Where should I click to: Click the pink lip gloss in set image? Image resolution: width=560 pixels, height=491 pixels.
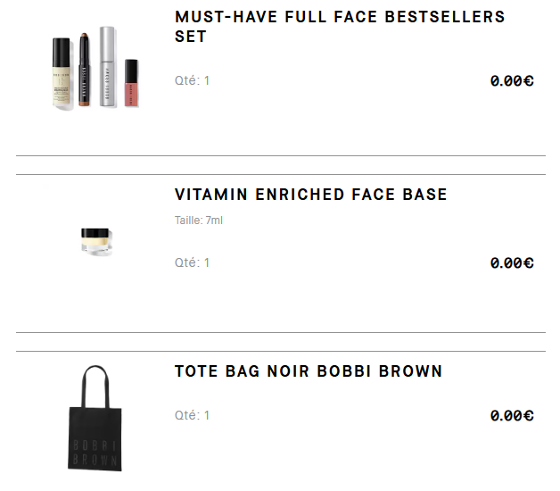[131, 83]
